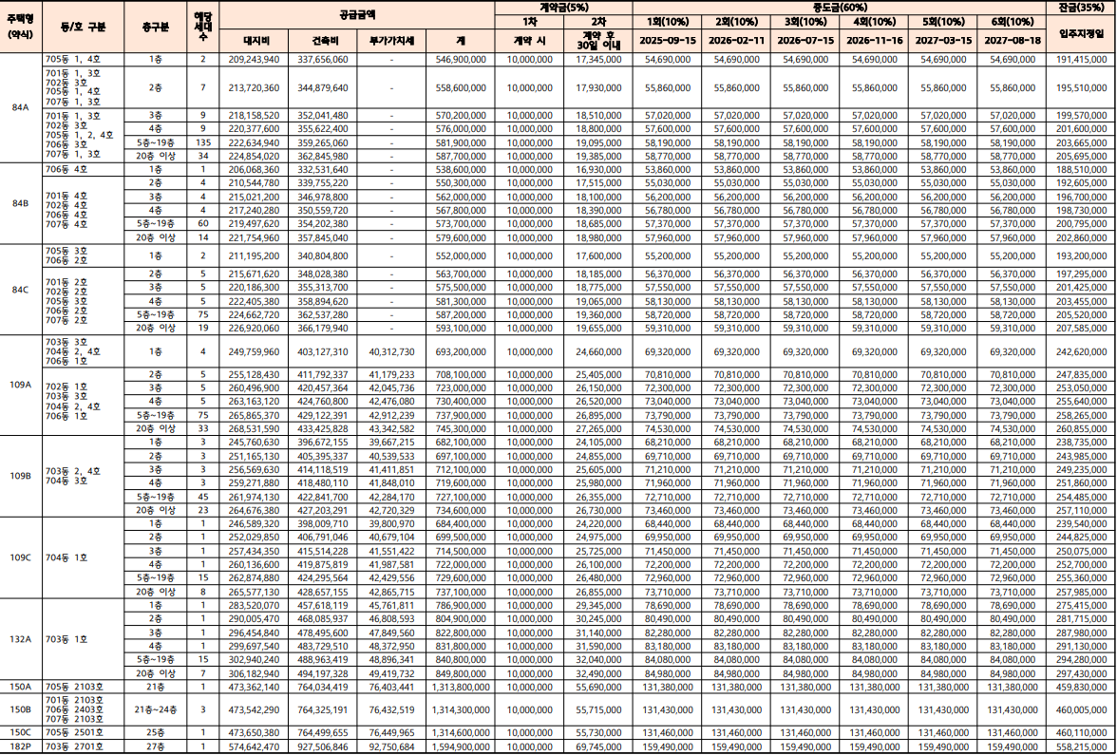Select the household count 135 cell
This screenshot has width=1117, height=755.
coord(203,142)
